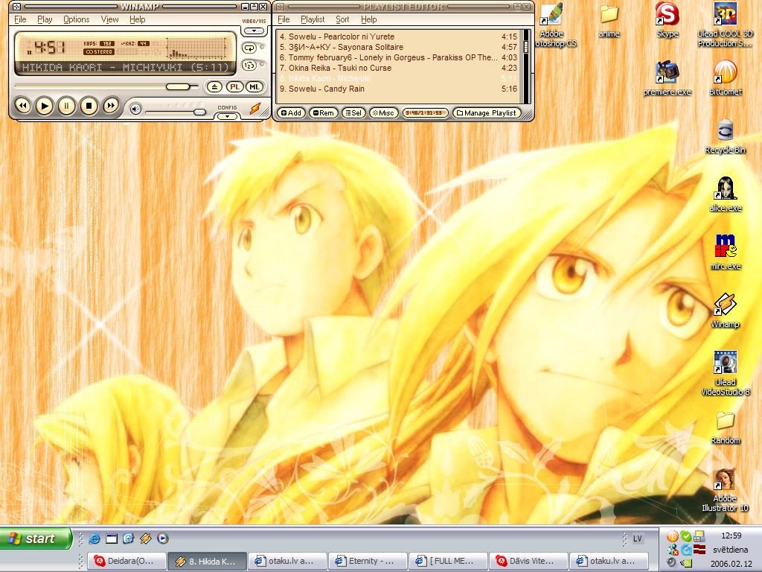Expand the VIDEO/VIS drawer arrow
The width and height of the screenshot is (762, 572).
pos(254,31)
